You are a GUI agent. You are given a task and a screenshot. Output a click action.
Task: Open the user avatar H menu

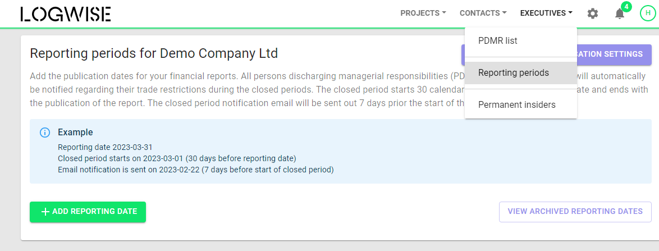(648, 13)
